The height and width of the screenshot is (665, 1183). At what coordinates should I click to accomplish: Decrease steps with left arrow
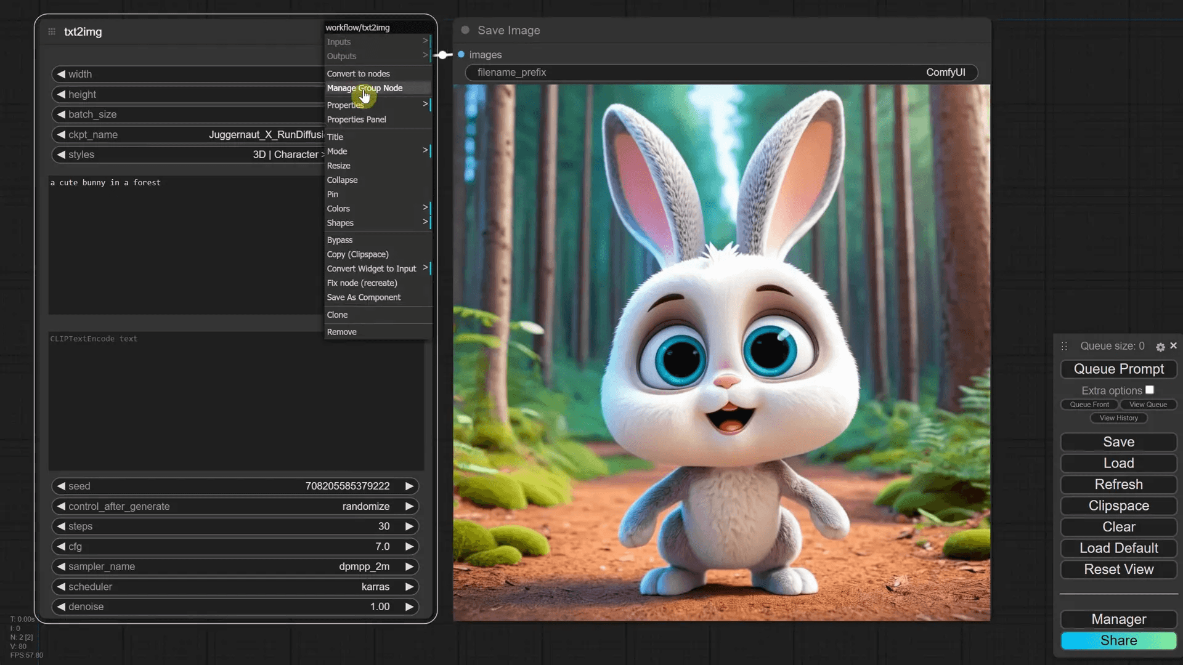(61, 526)
